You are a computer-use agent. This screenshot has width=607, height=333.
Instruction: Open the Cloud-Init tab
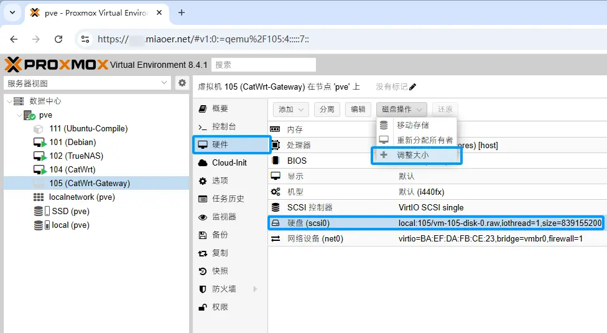[230, 162]
